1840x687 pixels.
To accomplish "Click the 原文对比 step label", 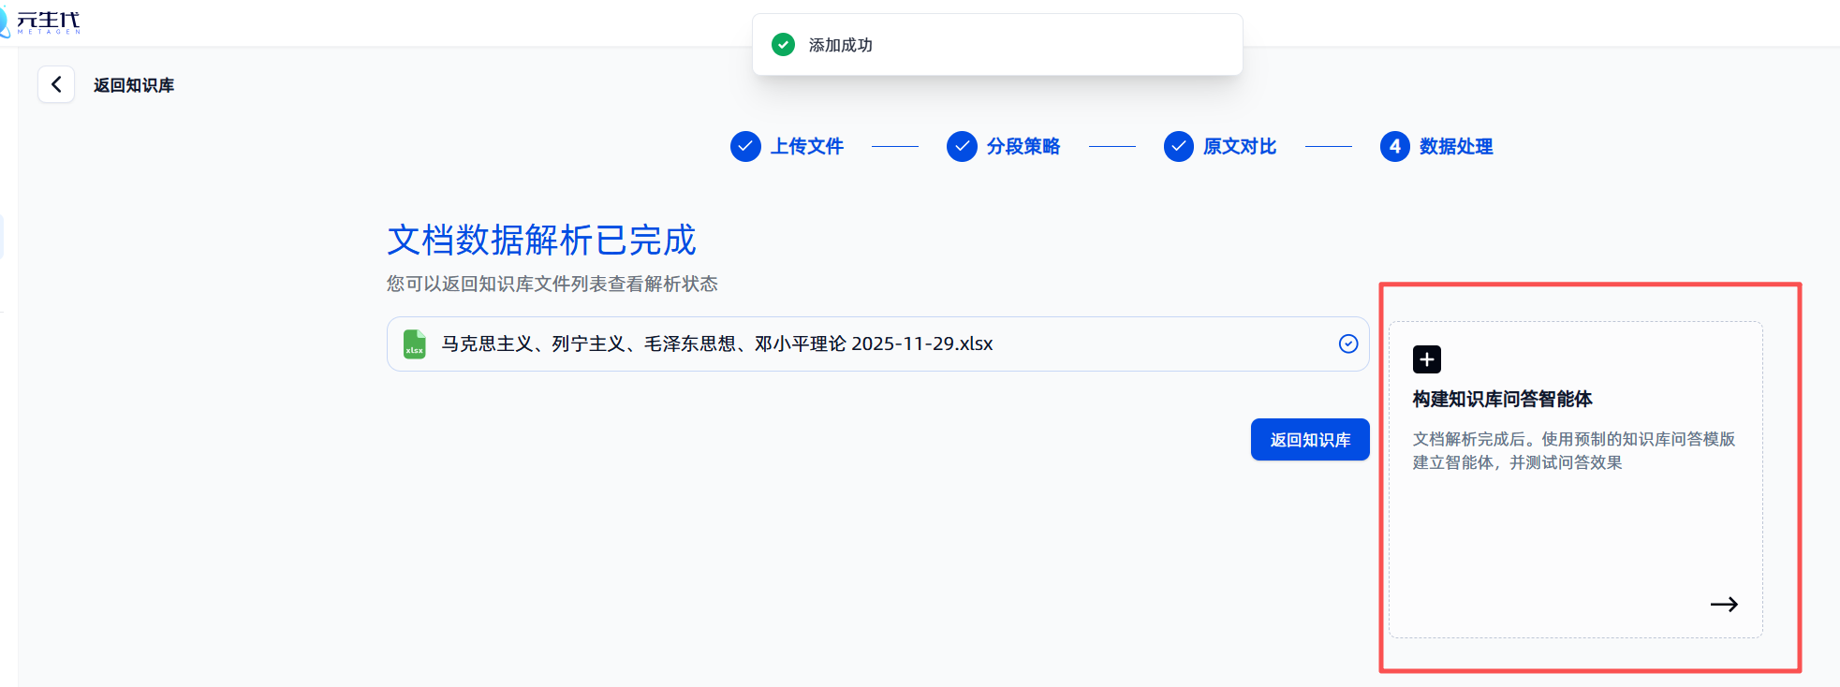I will click(1240, 146).
